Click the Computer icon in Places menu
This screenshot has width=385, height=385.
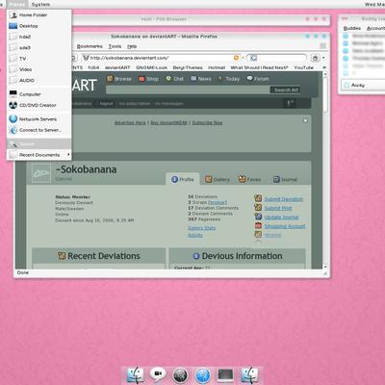[x=13, y=94]
